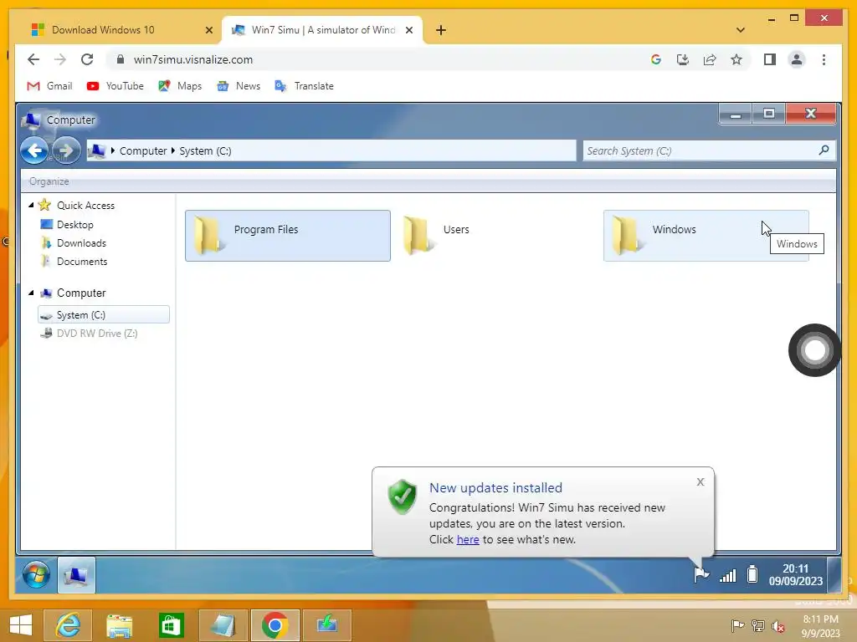Click the Install app icon in address bar
Viewport: 857px width, 642px height.
point(683,59)
